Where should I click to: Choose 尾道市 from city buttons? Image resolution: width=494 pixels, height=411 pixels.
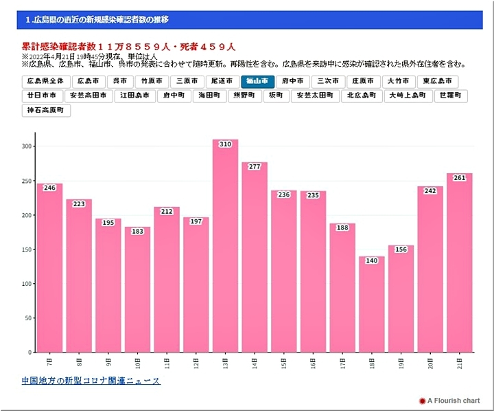tap(222, 81)
